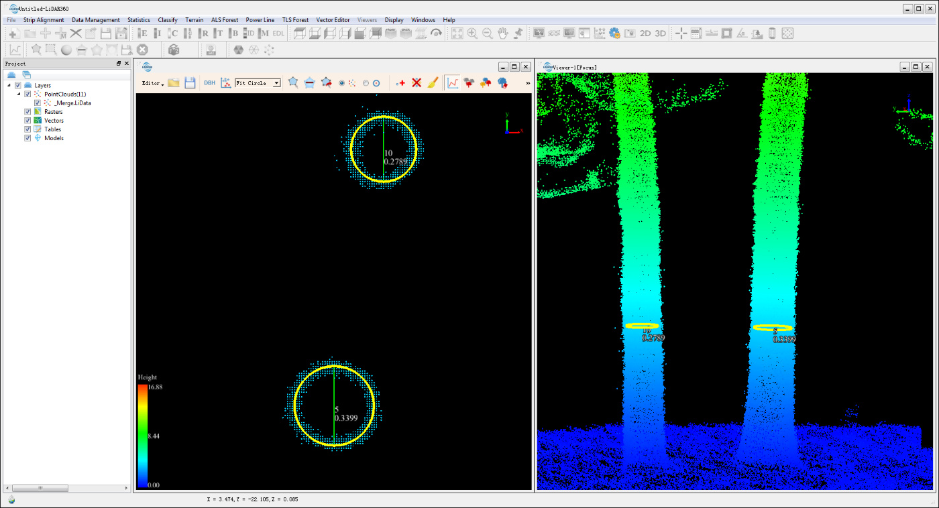The height and width of the screenshot is (508, 939).
Task: Click the polygon tool with red arrow
Action: [326, 82]
